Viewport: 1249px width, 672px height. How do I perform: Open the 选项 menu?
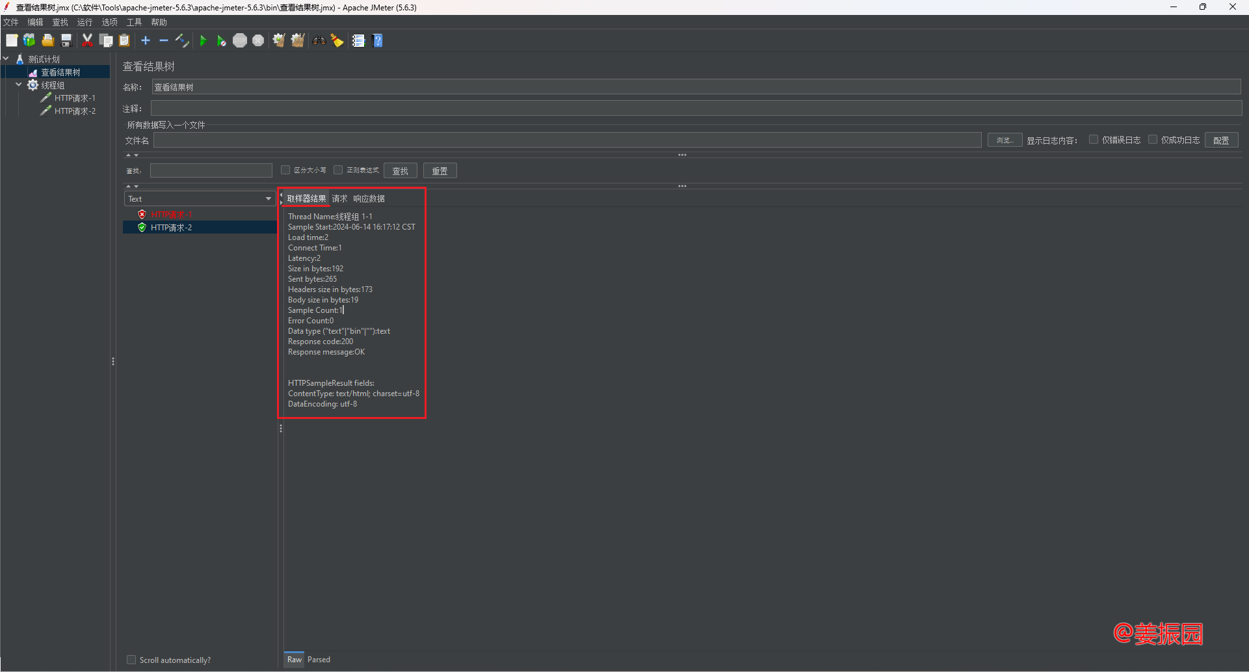tap(109, 22)
